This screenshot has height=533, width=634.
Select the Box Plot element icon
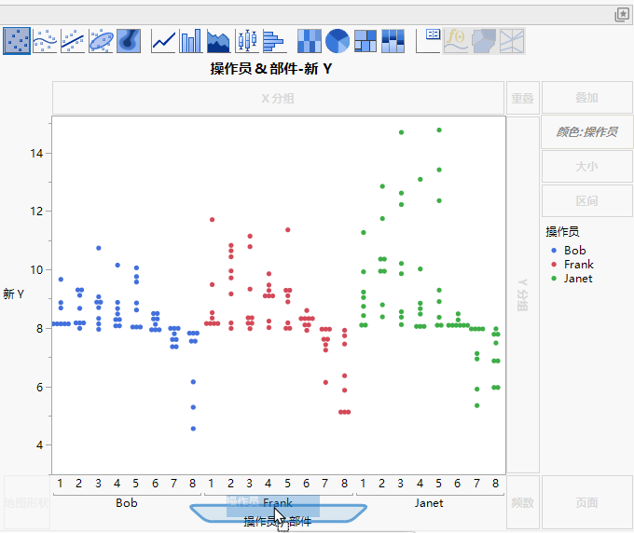coord(247,41)
